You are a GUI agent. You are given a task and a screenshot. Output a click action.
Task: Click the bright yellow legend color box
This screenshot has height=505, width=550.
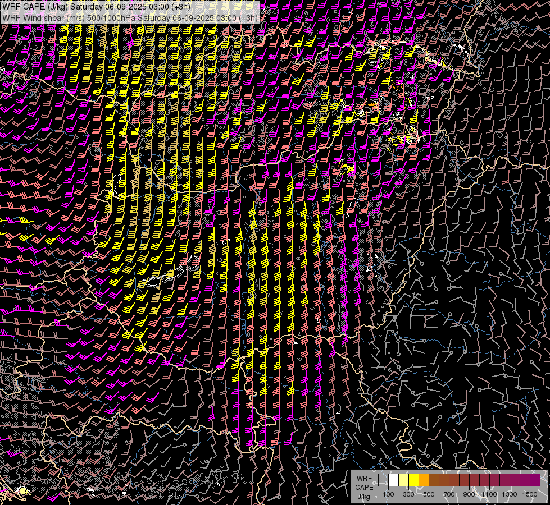click(x=414, y=480)
